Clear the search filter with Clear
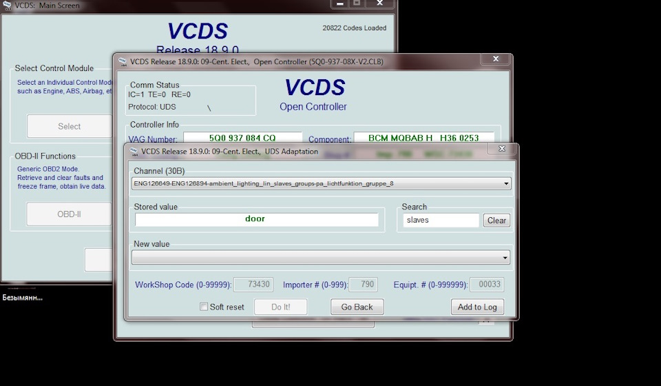The image size is (661, 386). click(496, 220)
